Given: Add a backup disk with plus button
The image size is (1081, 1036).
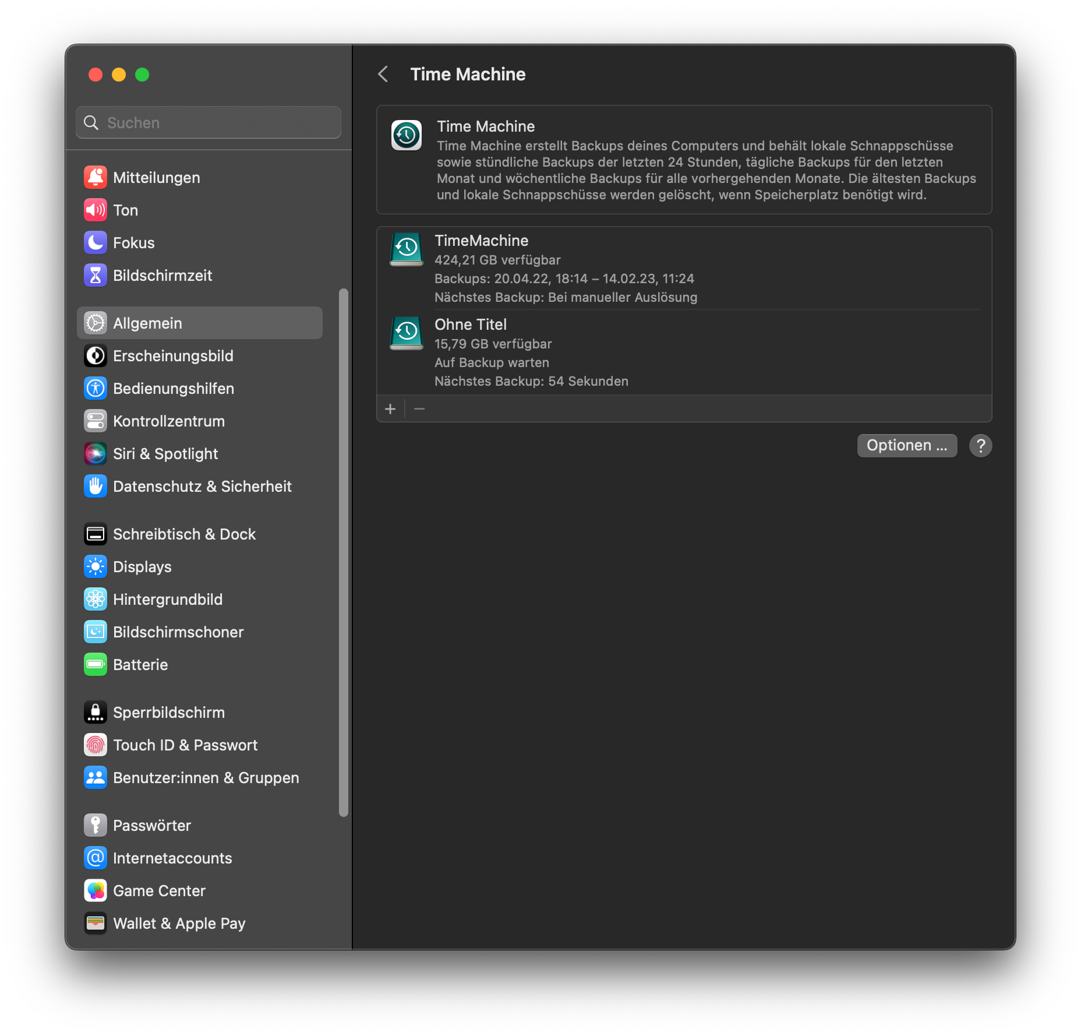Looking at the screenshot, I should click(x=390, y=409).
